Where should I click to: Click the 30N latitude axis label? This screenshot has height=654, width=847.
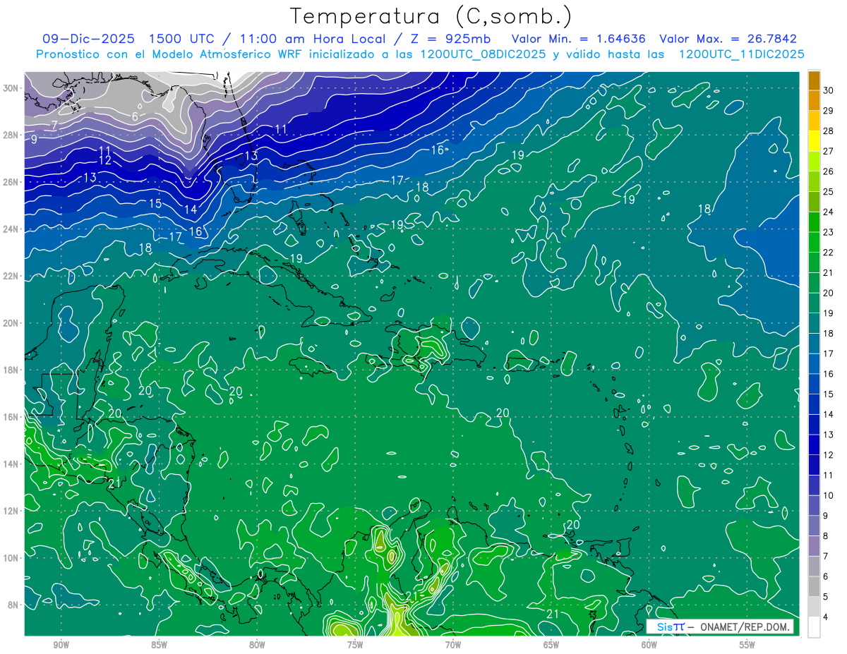(x=12, y=87)
